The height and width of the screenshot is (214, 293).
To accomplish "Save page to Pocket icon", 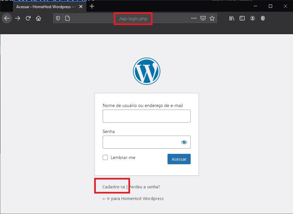I will pos(203,18).
